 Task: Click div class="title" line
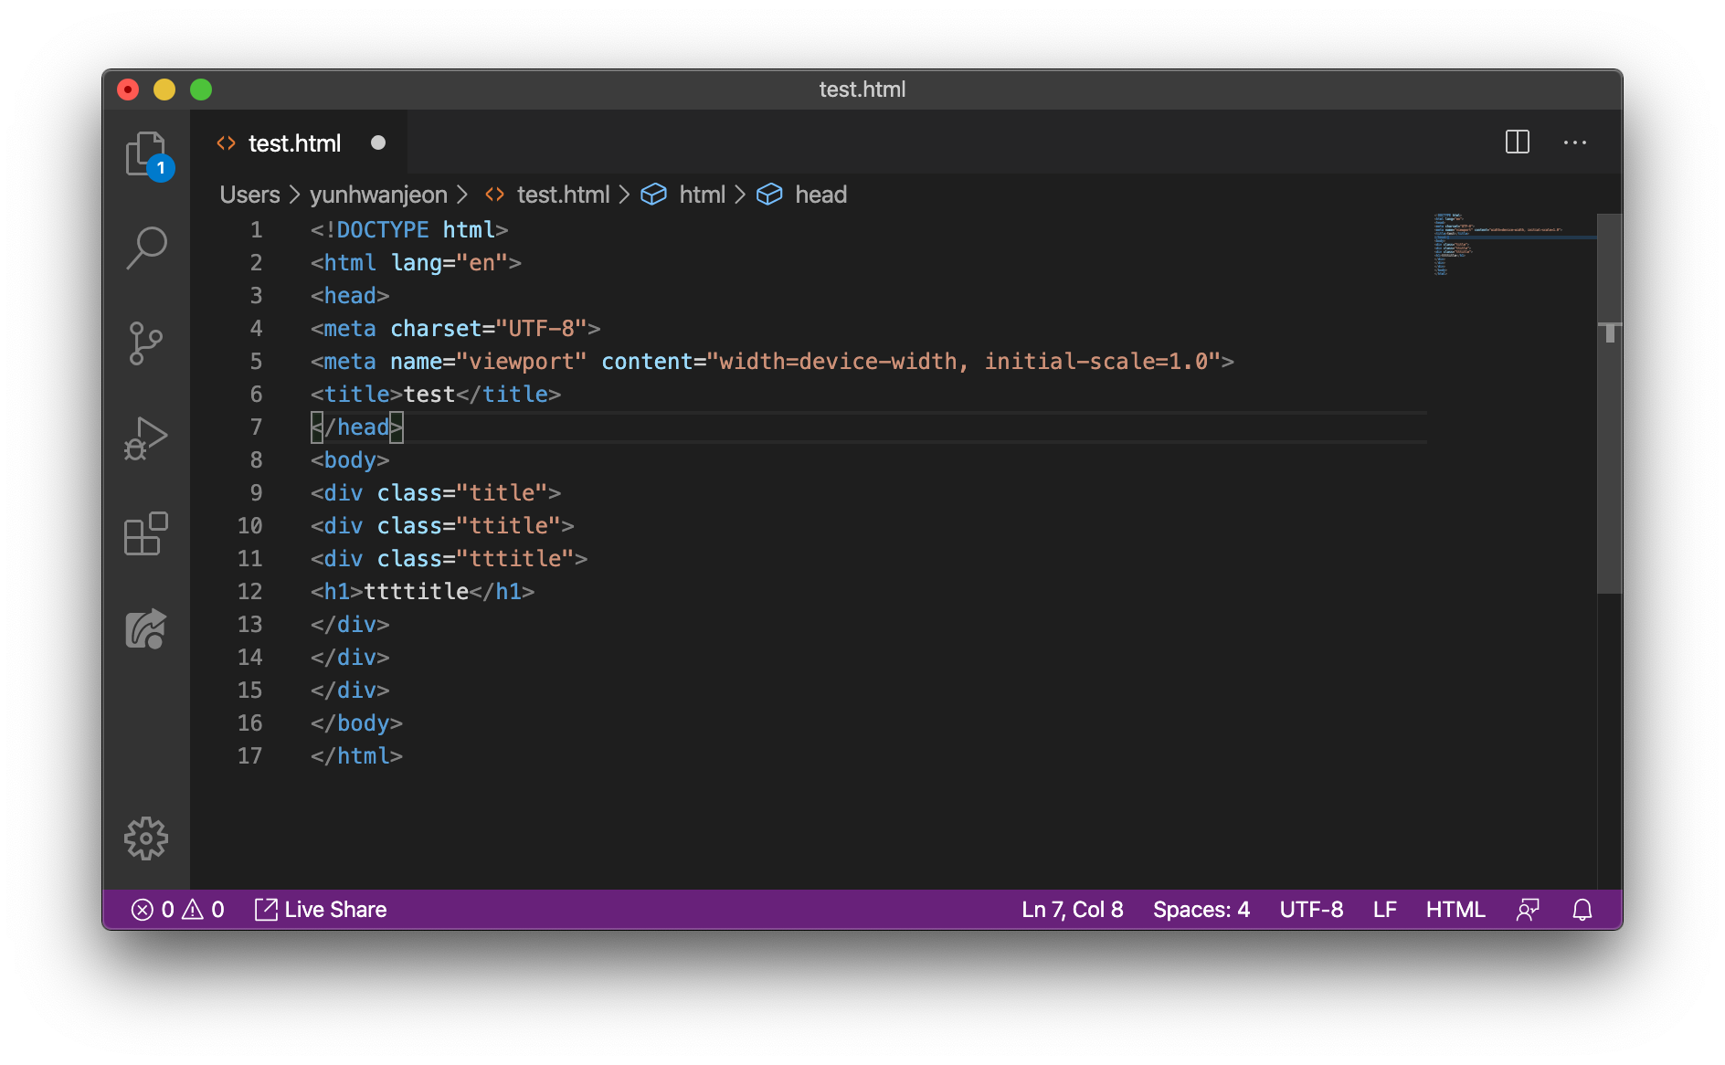click(x=436, y=493)
